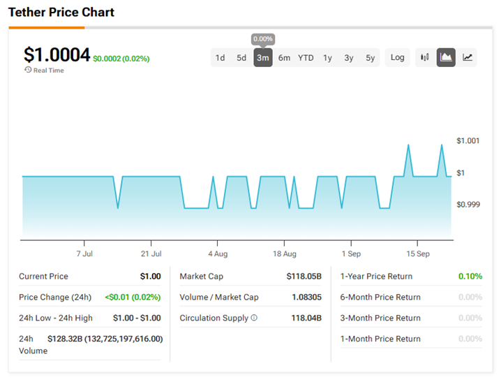Select the YTD time range
The image size is (501, 382).
pyautogui.click(x=306, y=58)
